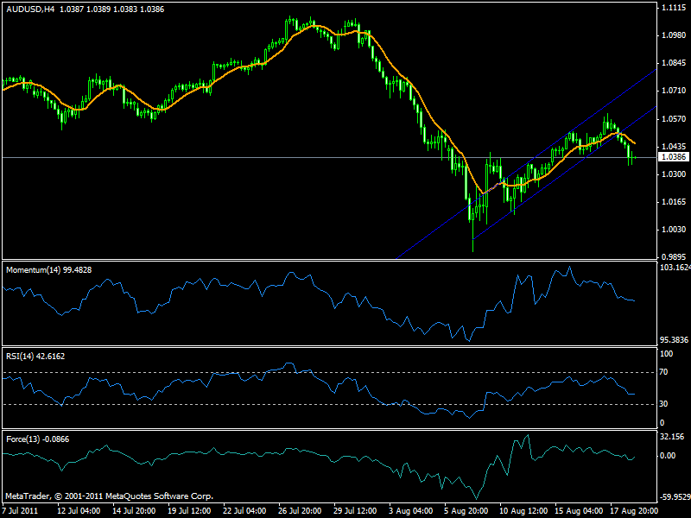Click the 1.0570 price scale value
This screenshot has width=691, height=518.
click(675, 119)
